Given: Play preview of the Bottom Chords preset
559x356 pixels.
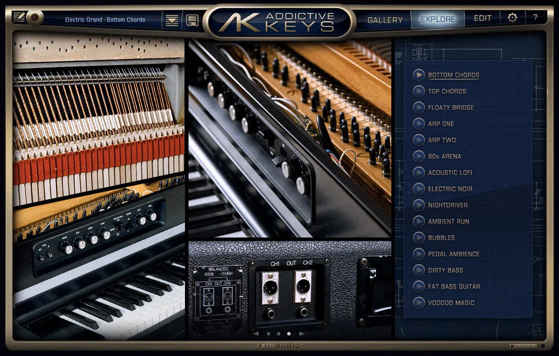Looking at the screenshot, I should (x=419, y=75).
